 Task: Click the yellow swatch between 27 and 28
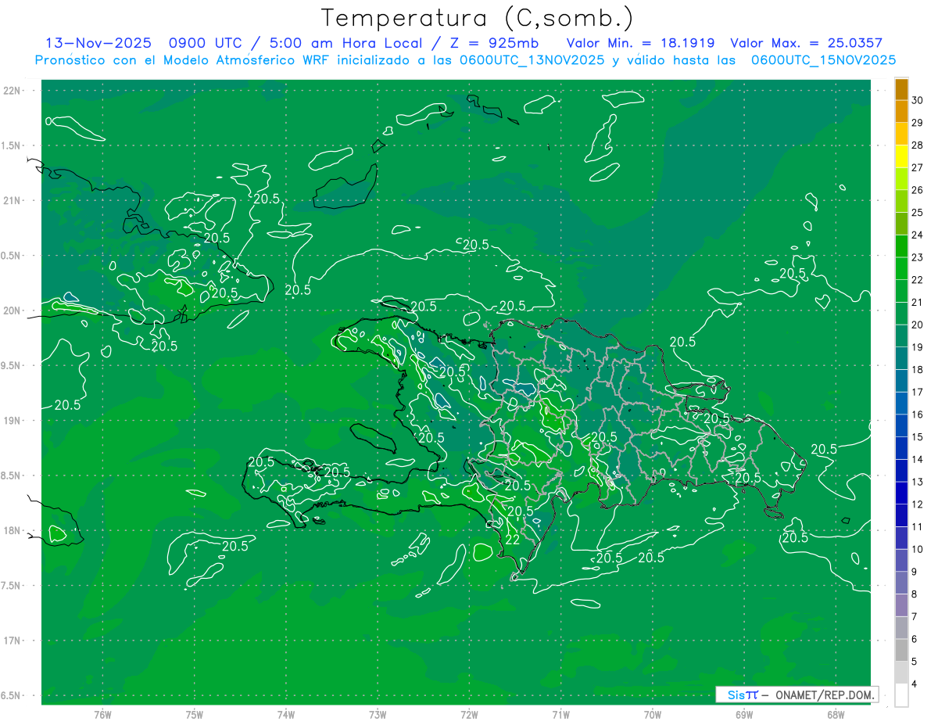point(901,156)
